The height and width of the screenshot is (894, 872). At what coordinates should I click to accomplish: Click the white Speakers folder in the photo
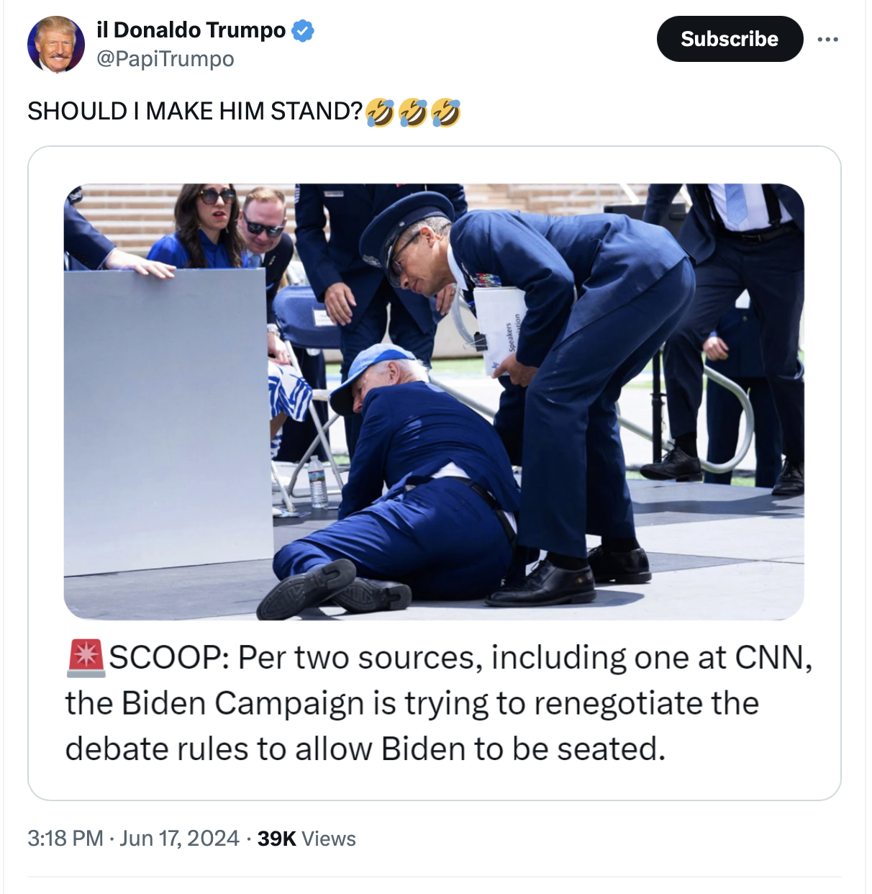501,329
